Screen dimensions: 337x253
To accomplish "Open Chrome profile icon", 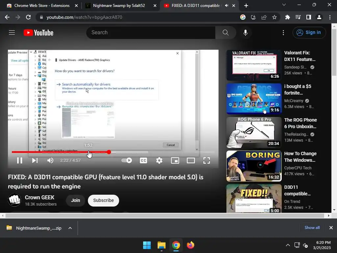I will coord(319,17).
